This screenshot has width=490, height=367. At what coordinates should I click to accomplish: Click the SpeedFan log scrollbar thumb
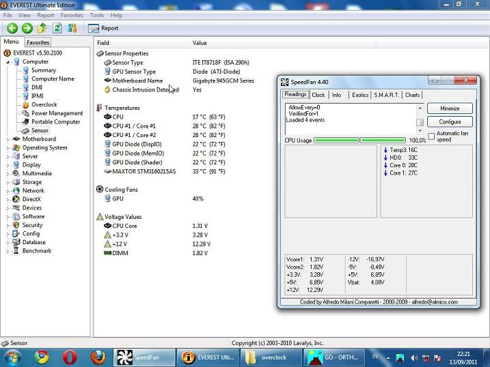coord(420,122)
